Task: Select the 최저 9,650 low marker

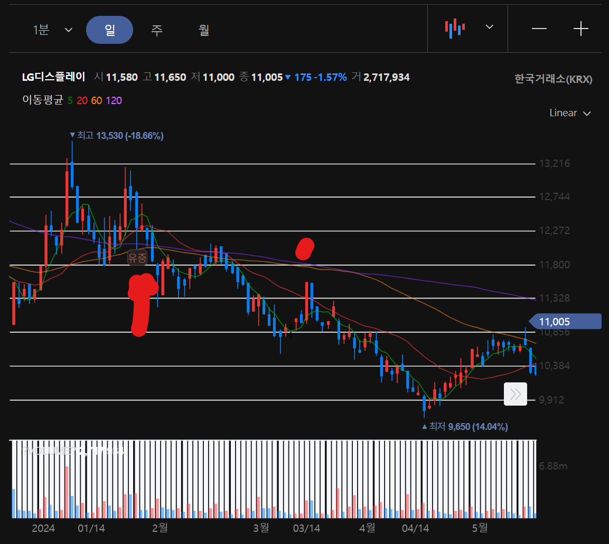Action: (465, 426)
